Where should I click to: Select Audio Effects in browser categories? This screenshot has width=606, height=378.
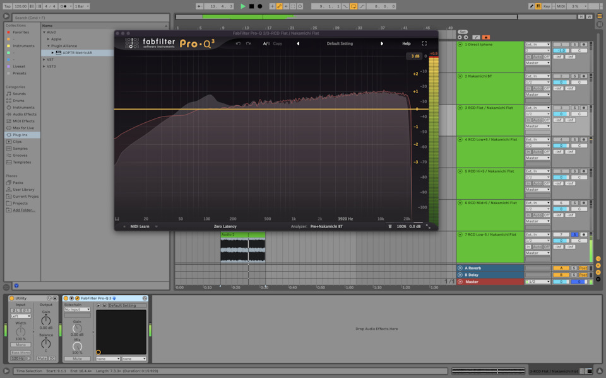point(25,114)
